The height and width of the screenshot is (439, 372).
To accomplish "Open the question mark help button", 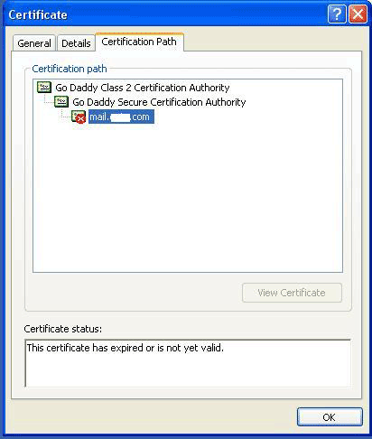I will [x=337, y=14].
